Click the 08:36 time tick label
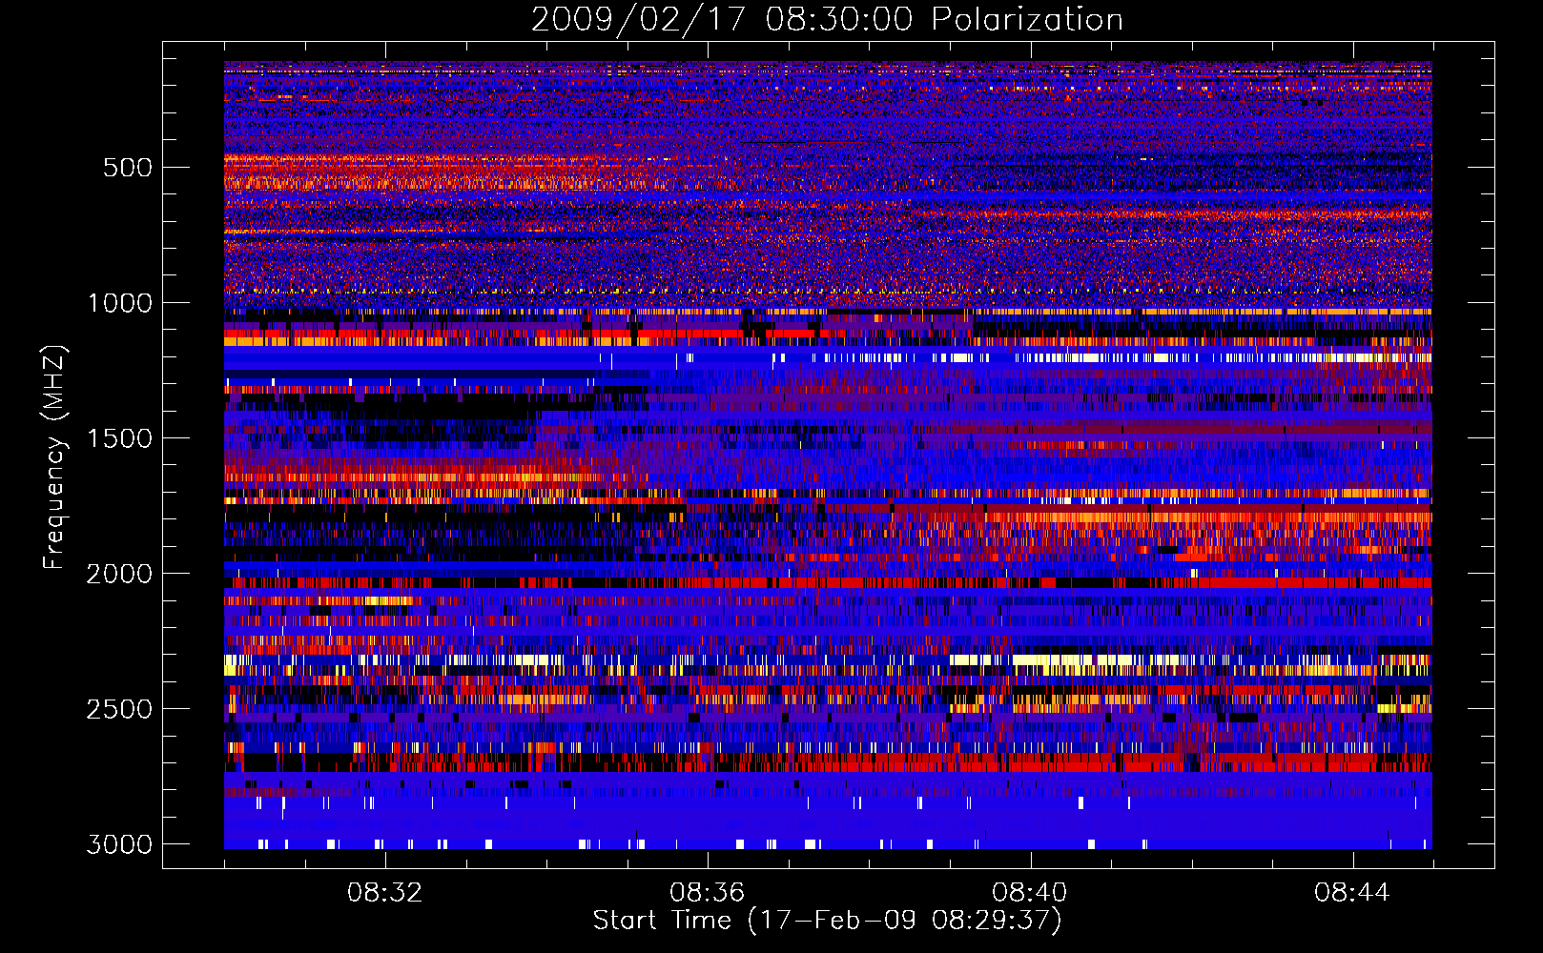This screenshot has height=953, width=1543. pyautogui.click(x=707, y=893)
